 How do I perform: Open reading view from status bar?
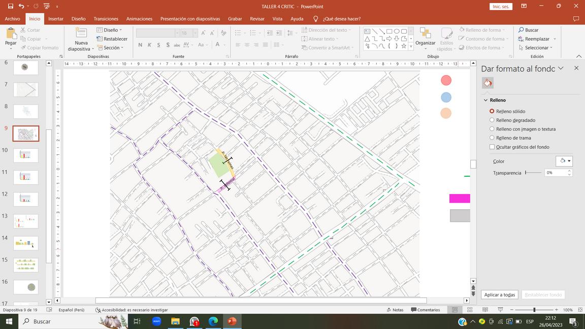485,310
